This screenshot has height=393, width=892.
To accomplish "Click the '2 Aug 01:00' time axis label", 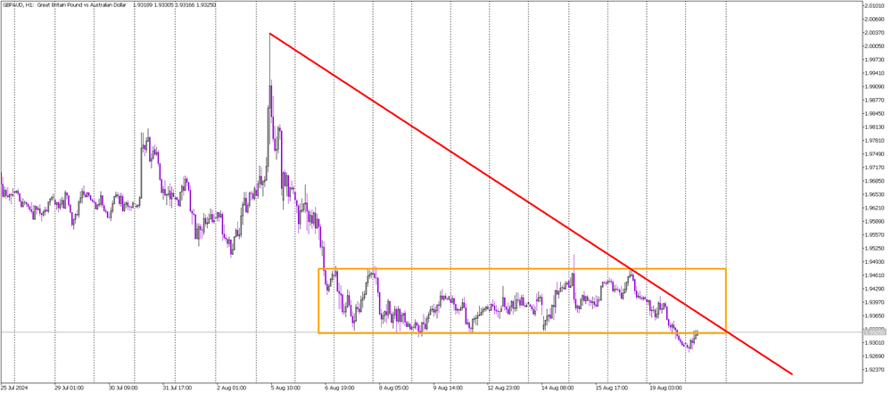I will [x=231, y=389].
